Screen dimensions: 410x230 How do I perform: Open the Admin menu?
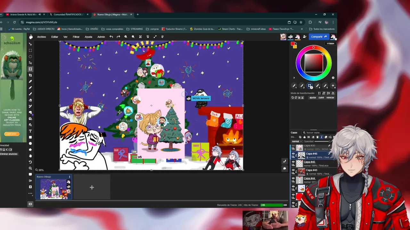pos(101,37)
